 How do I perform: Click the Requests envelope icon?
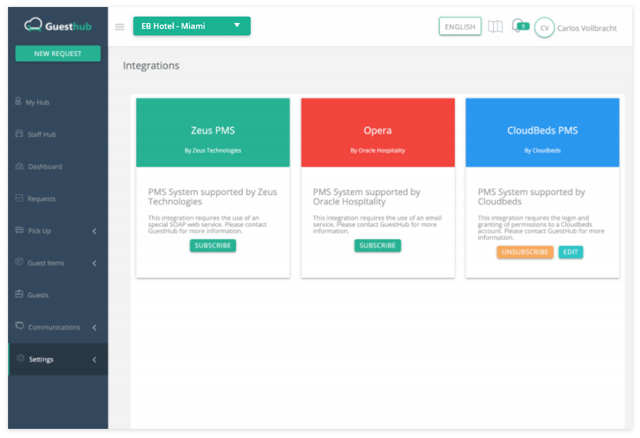pyautogui.click(x=19, y=198)
